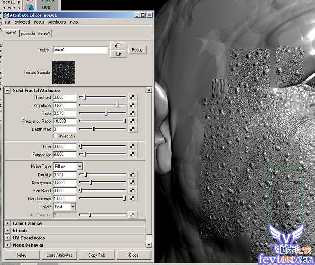The image size is (315, 265).
Task: Click the Depth Max slider
Action: (102, 129)
